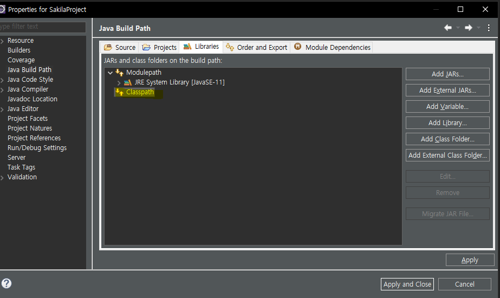Expand the Validation category
Image resolution: width=500 pixels, height=298 pixels.
pyautogui.click(x=2, y=177)
